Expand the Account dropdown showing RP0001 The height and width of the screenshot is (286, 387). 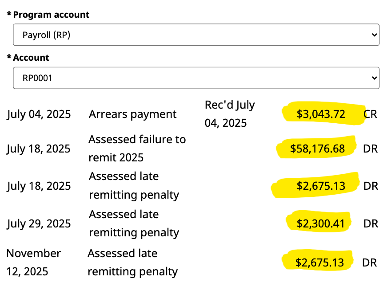[196, 78]
